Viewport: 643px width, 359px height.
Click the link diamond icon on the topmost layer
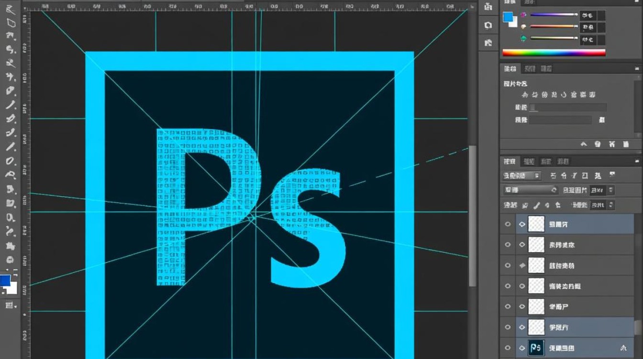point(522,224)
